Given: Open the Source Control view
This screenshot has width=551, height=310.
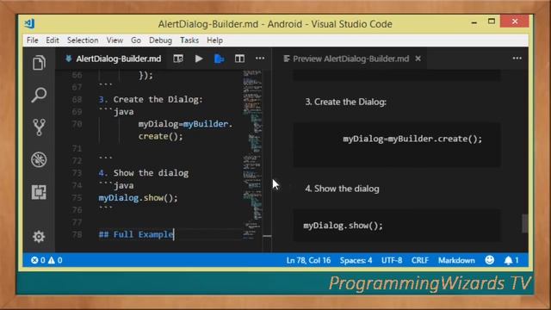Looking at the screenshot, I should 39,127.
